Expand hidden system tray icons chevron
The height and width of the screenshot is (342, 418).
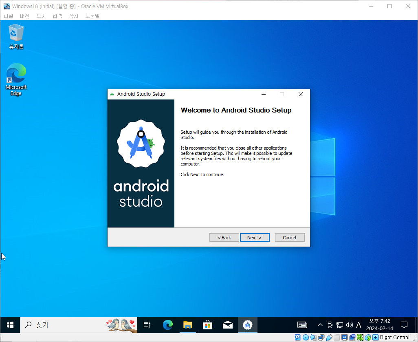click(x=320, y=324)
